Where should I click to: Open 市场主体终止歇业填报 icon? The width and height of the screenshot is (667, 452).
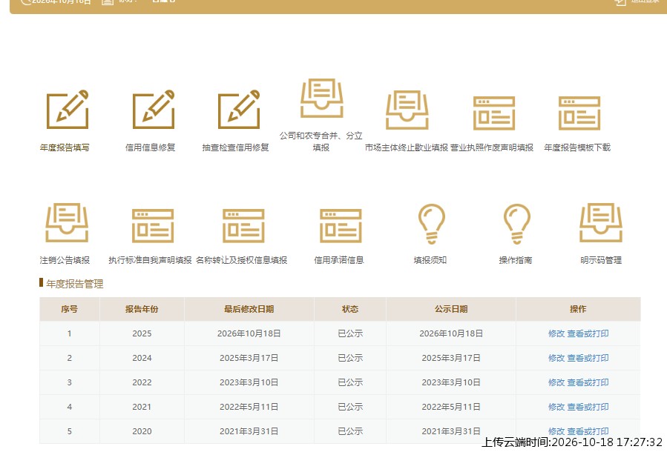407,110
